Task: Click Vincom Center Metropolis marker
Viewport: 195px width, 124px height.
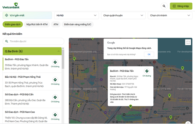Action: tap(155, 112)
